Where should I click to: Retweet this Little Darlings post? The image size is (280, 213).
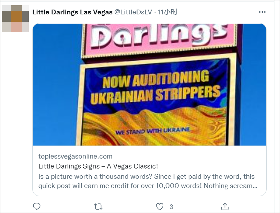pyautogui.click(x=98, y=206)
